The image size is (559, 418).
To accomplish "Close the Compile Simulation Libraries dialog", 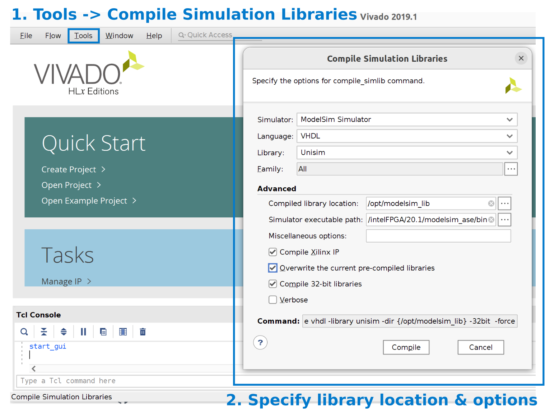I will pos(521,58).
